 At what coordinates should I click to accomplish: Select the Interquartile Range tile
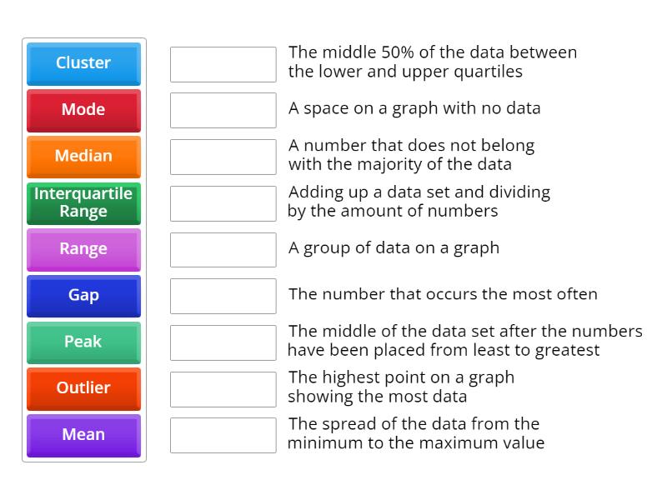83,203
